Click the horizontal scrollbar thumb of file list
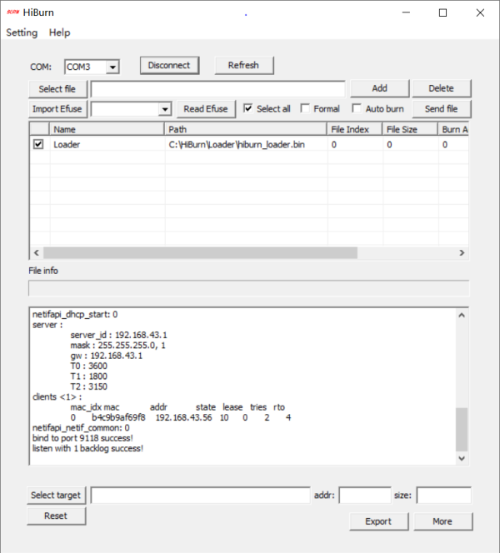This screenshot has height=553, width=500. [200, 252]
